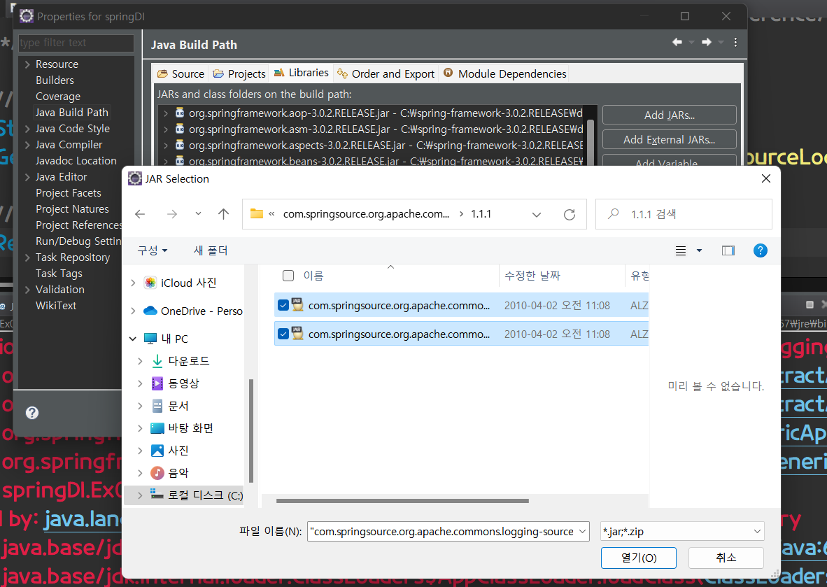Switch to Projects tab in Java Build Path
This screenshot has height=587, width=827.
pyautogui.click(x=239, y=74)
